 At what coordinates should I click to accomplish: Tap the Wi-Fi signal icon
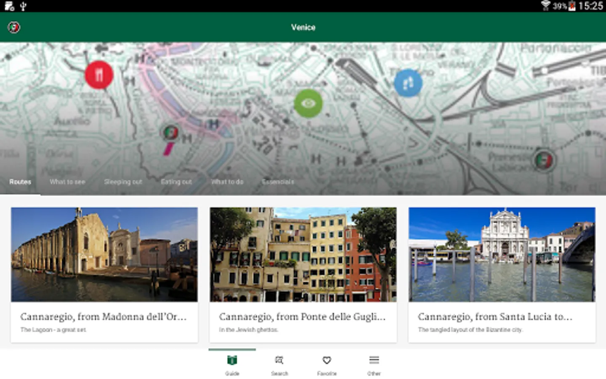coord(546,5)
